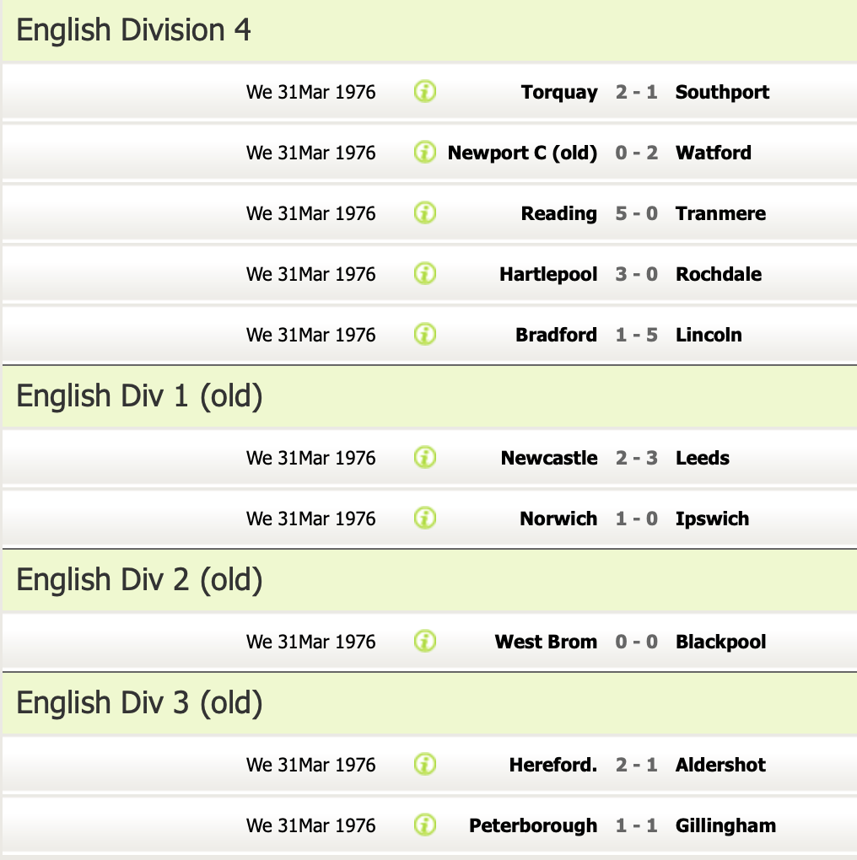The height and width of the screenshot is (860, 857).
Task: Open info icon for Newport C vs Watford
Action: click(x=425, y=153)
